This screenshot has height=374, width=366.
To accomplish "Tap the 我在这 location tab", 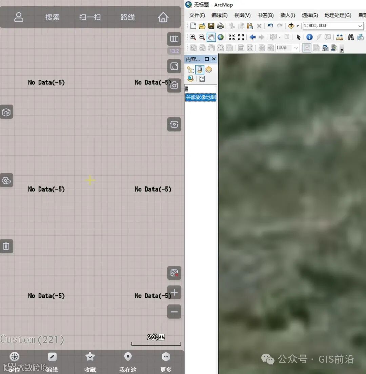I will click(x=128, y=362).
